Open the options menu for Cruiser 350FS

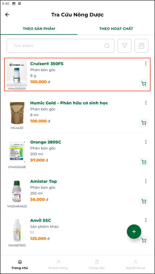pos(146,64)
